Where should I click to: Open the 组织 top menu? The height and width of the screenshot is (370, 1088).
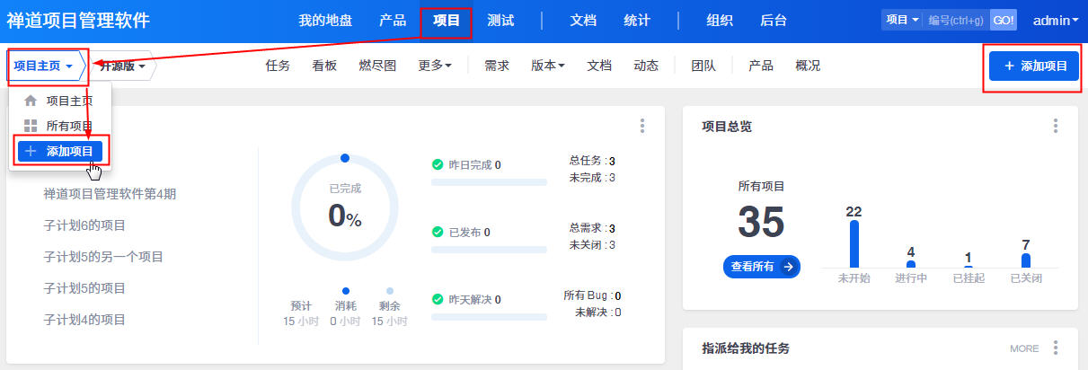point(720,21)
